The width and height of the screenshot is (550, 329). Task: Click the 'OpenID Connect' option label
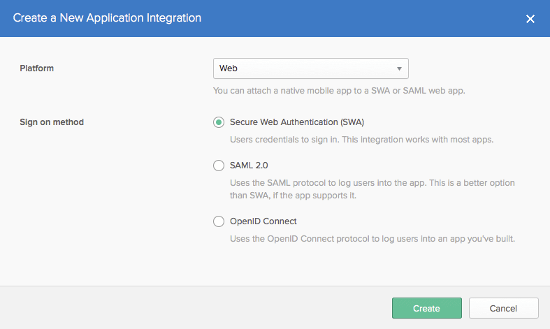[263, 221]
